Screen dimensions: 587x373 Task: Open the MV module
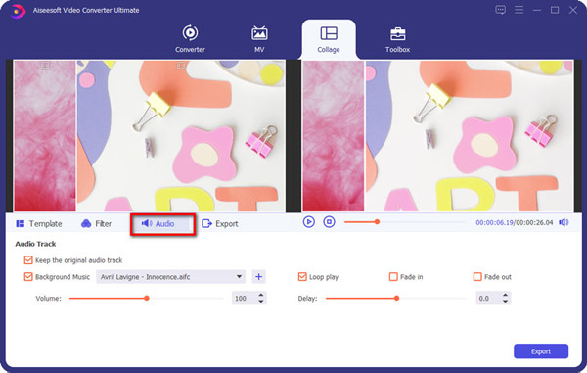[259, 38]
